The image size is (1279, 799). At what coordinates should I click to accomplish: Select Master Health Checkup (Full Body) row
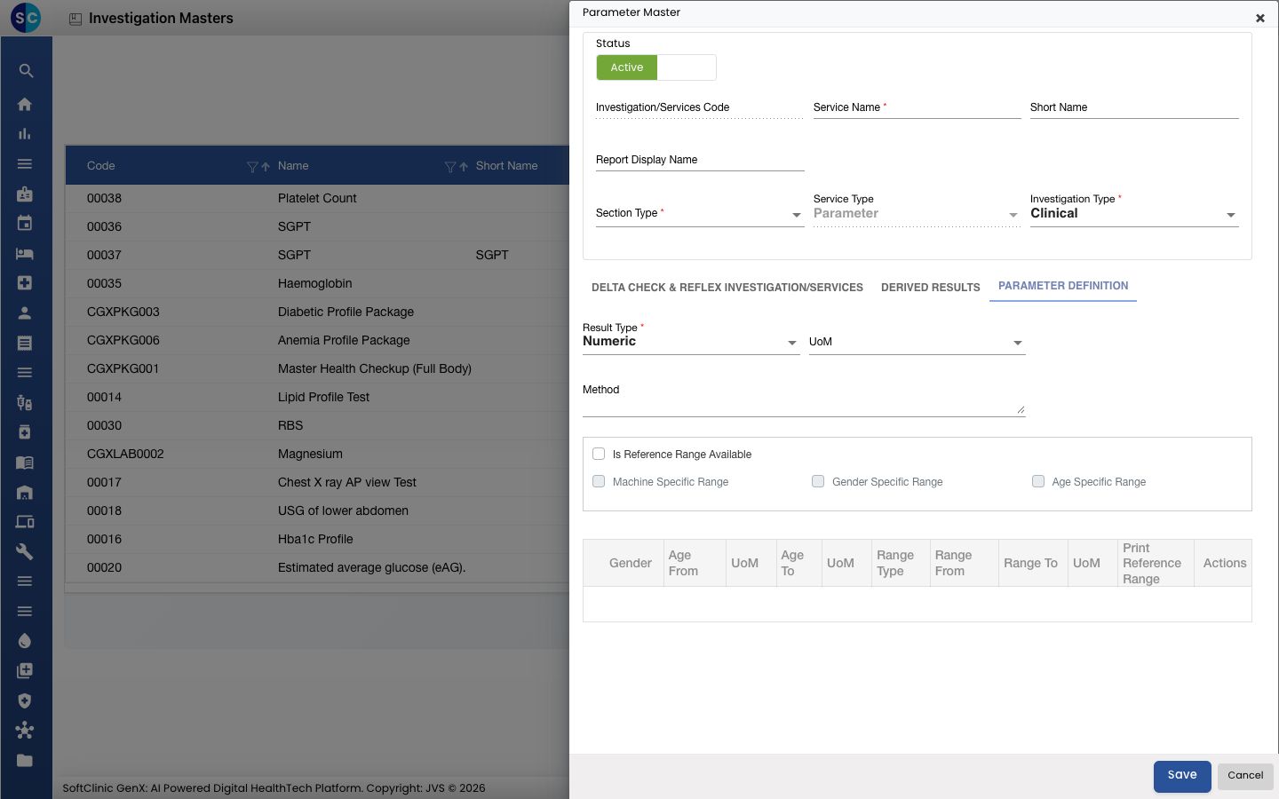317,368
